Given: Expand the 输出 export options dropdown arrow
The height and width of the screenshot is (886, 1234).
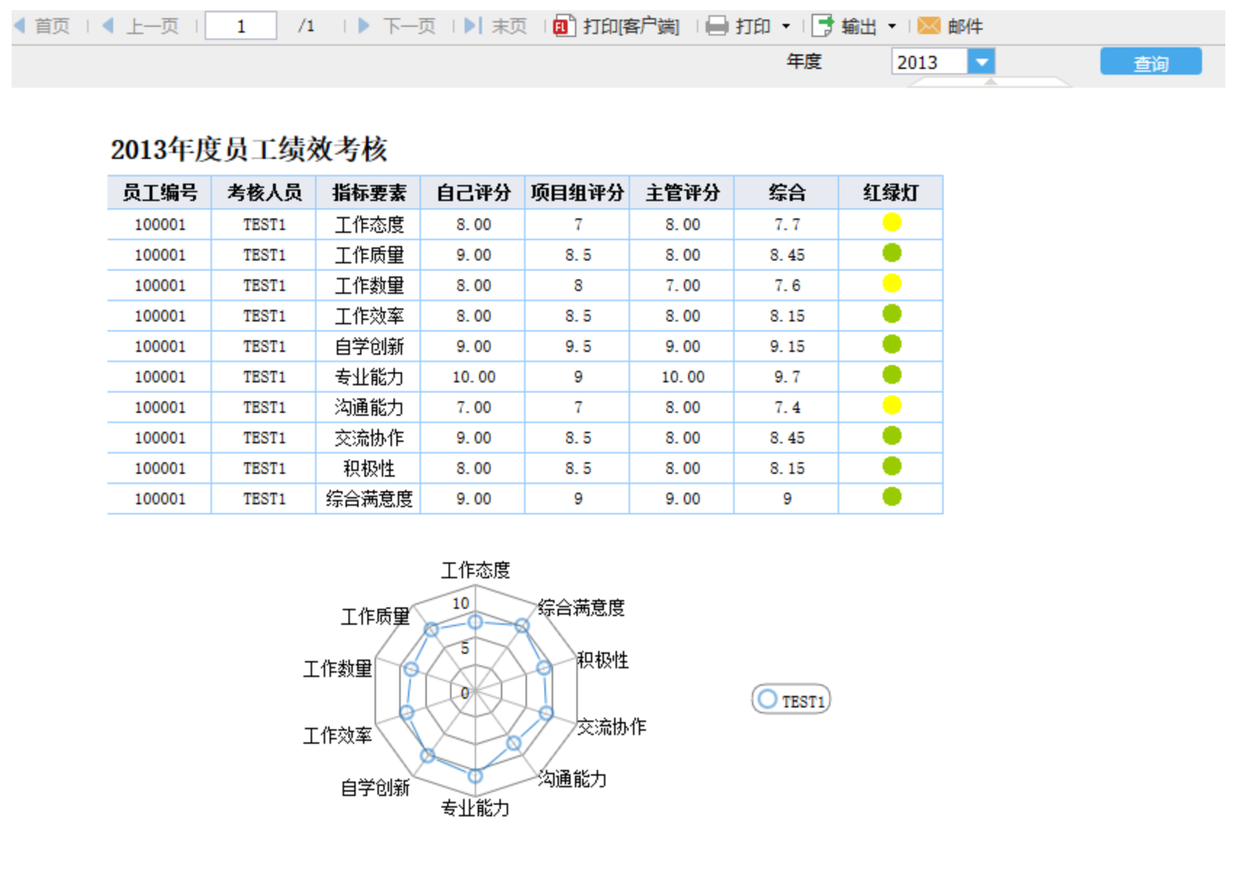Looking at the screenshot, I should [892, 28].
